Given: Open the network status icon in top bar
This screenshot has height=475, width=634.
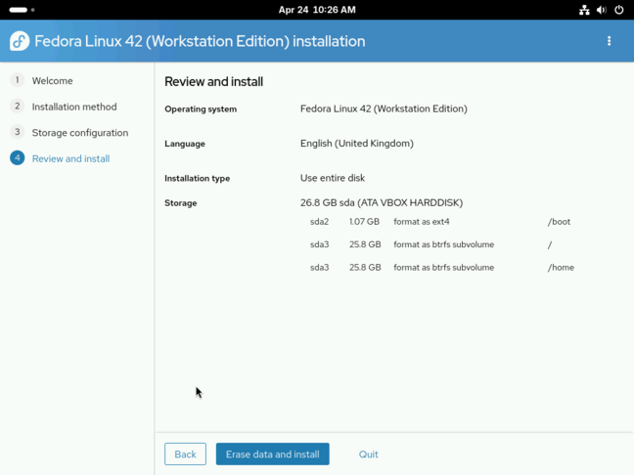Looking at the screenshot, I should [584, 10].
